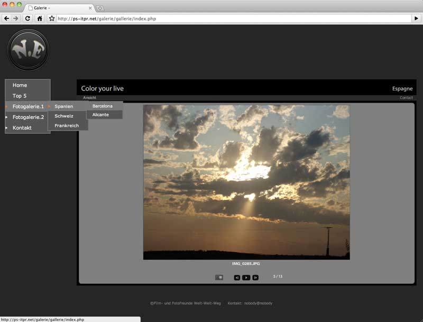
Task: Go back using browser back arrow
Action: point(6,19)
